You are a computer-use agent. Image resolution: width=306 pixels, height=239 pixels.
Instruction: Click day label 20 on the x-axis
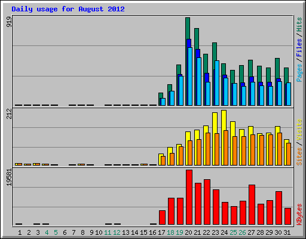[189, 232]
